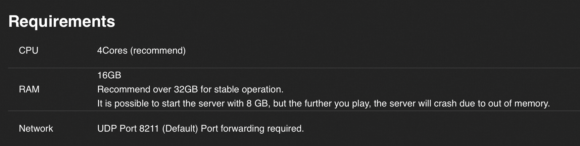Click the word (recommend) in CPU row

pos(158,51)
